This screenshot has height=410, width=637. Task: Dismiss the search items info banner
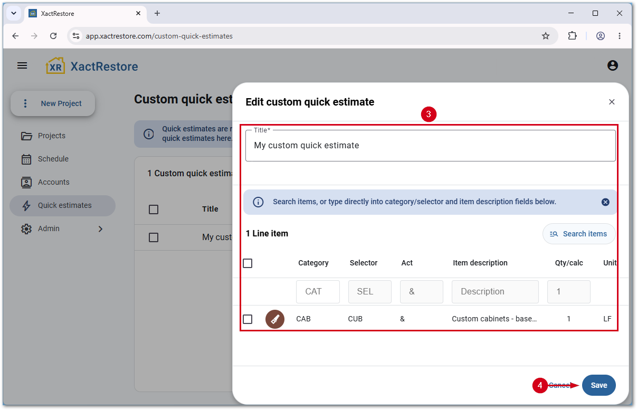[x=605, y=202]
